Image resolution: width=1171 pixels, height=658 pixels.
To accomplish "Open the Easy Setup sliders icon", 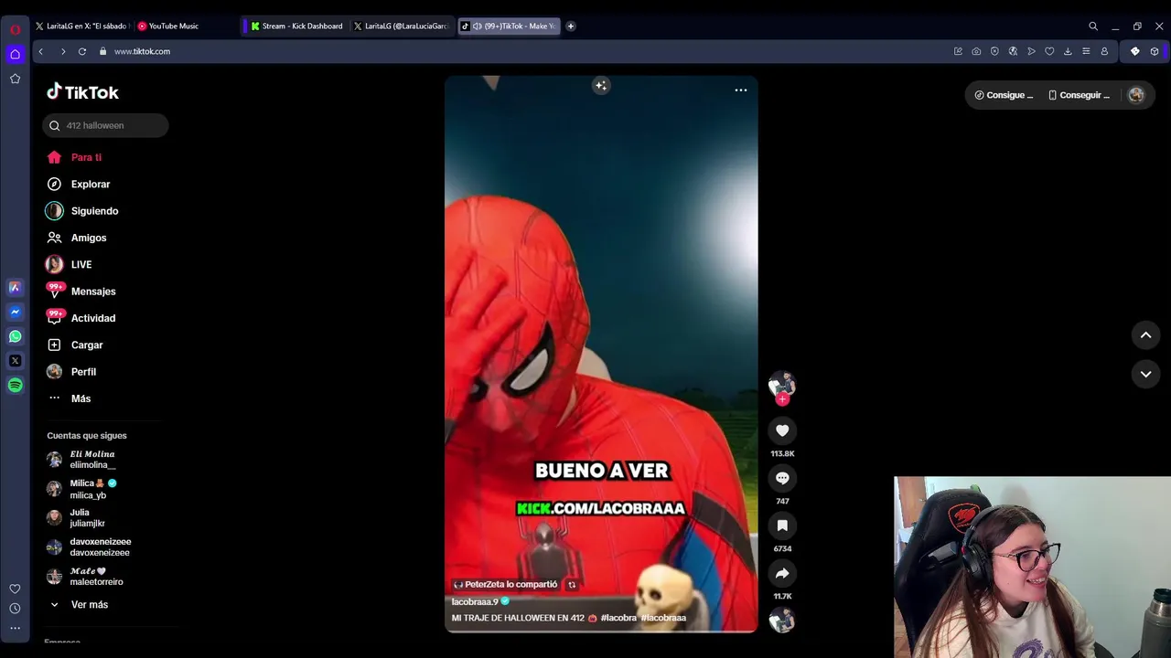I will [1086, 51].
